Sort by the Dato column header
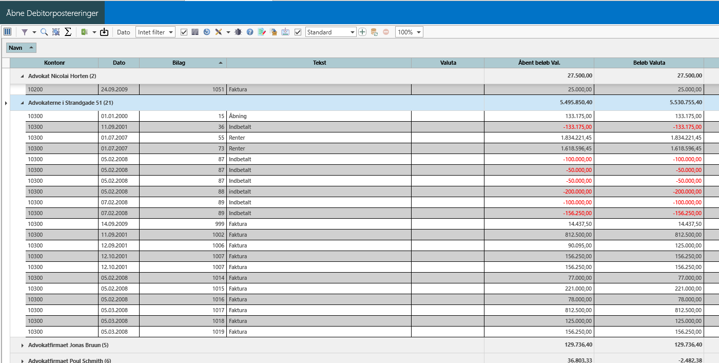 point(119,63)
